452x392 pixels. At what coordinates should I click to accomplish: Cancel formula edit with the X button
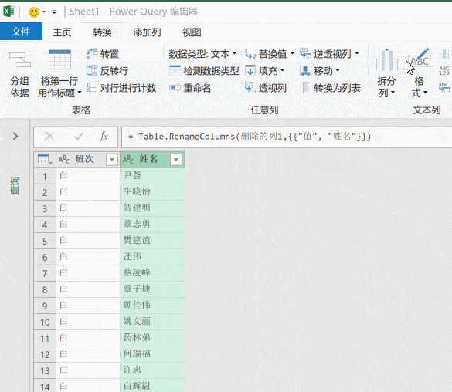[x=49, y=137]
